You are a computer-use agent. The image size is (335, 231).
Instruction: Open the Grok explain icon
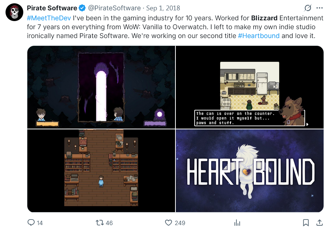(x=308, y=8)
